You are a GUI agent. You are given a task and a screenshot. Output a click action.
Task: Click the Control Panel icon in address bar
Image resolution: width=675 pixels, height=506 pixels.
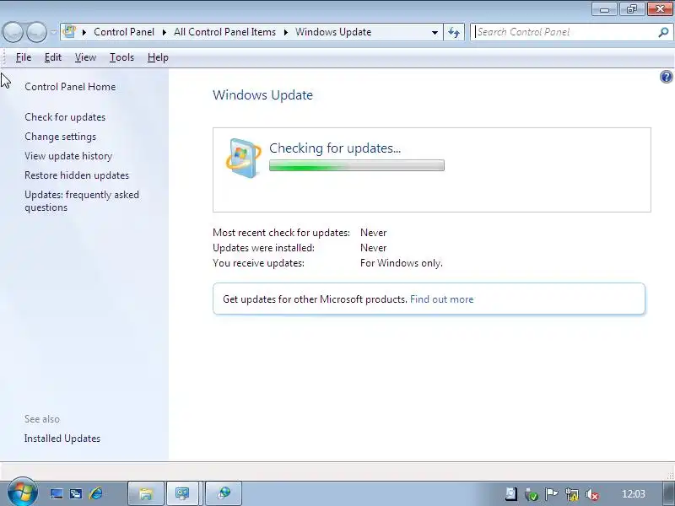point(69,32)
